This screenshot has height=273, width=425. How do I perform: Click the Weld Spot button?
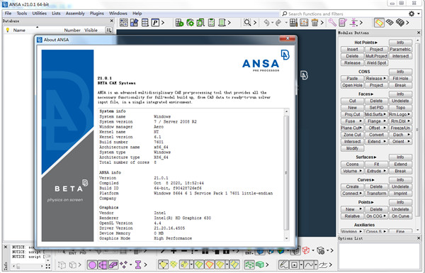376,62
